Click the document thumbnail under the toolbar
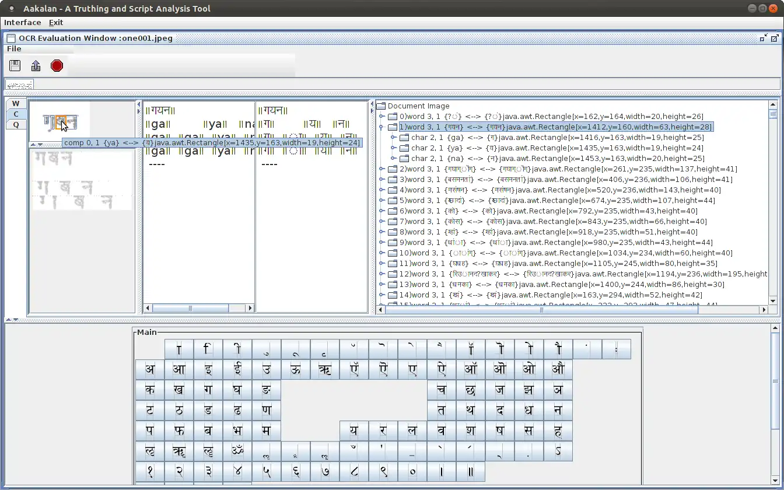Screen dimensions: 784x490 19,85
